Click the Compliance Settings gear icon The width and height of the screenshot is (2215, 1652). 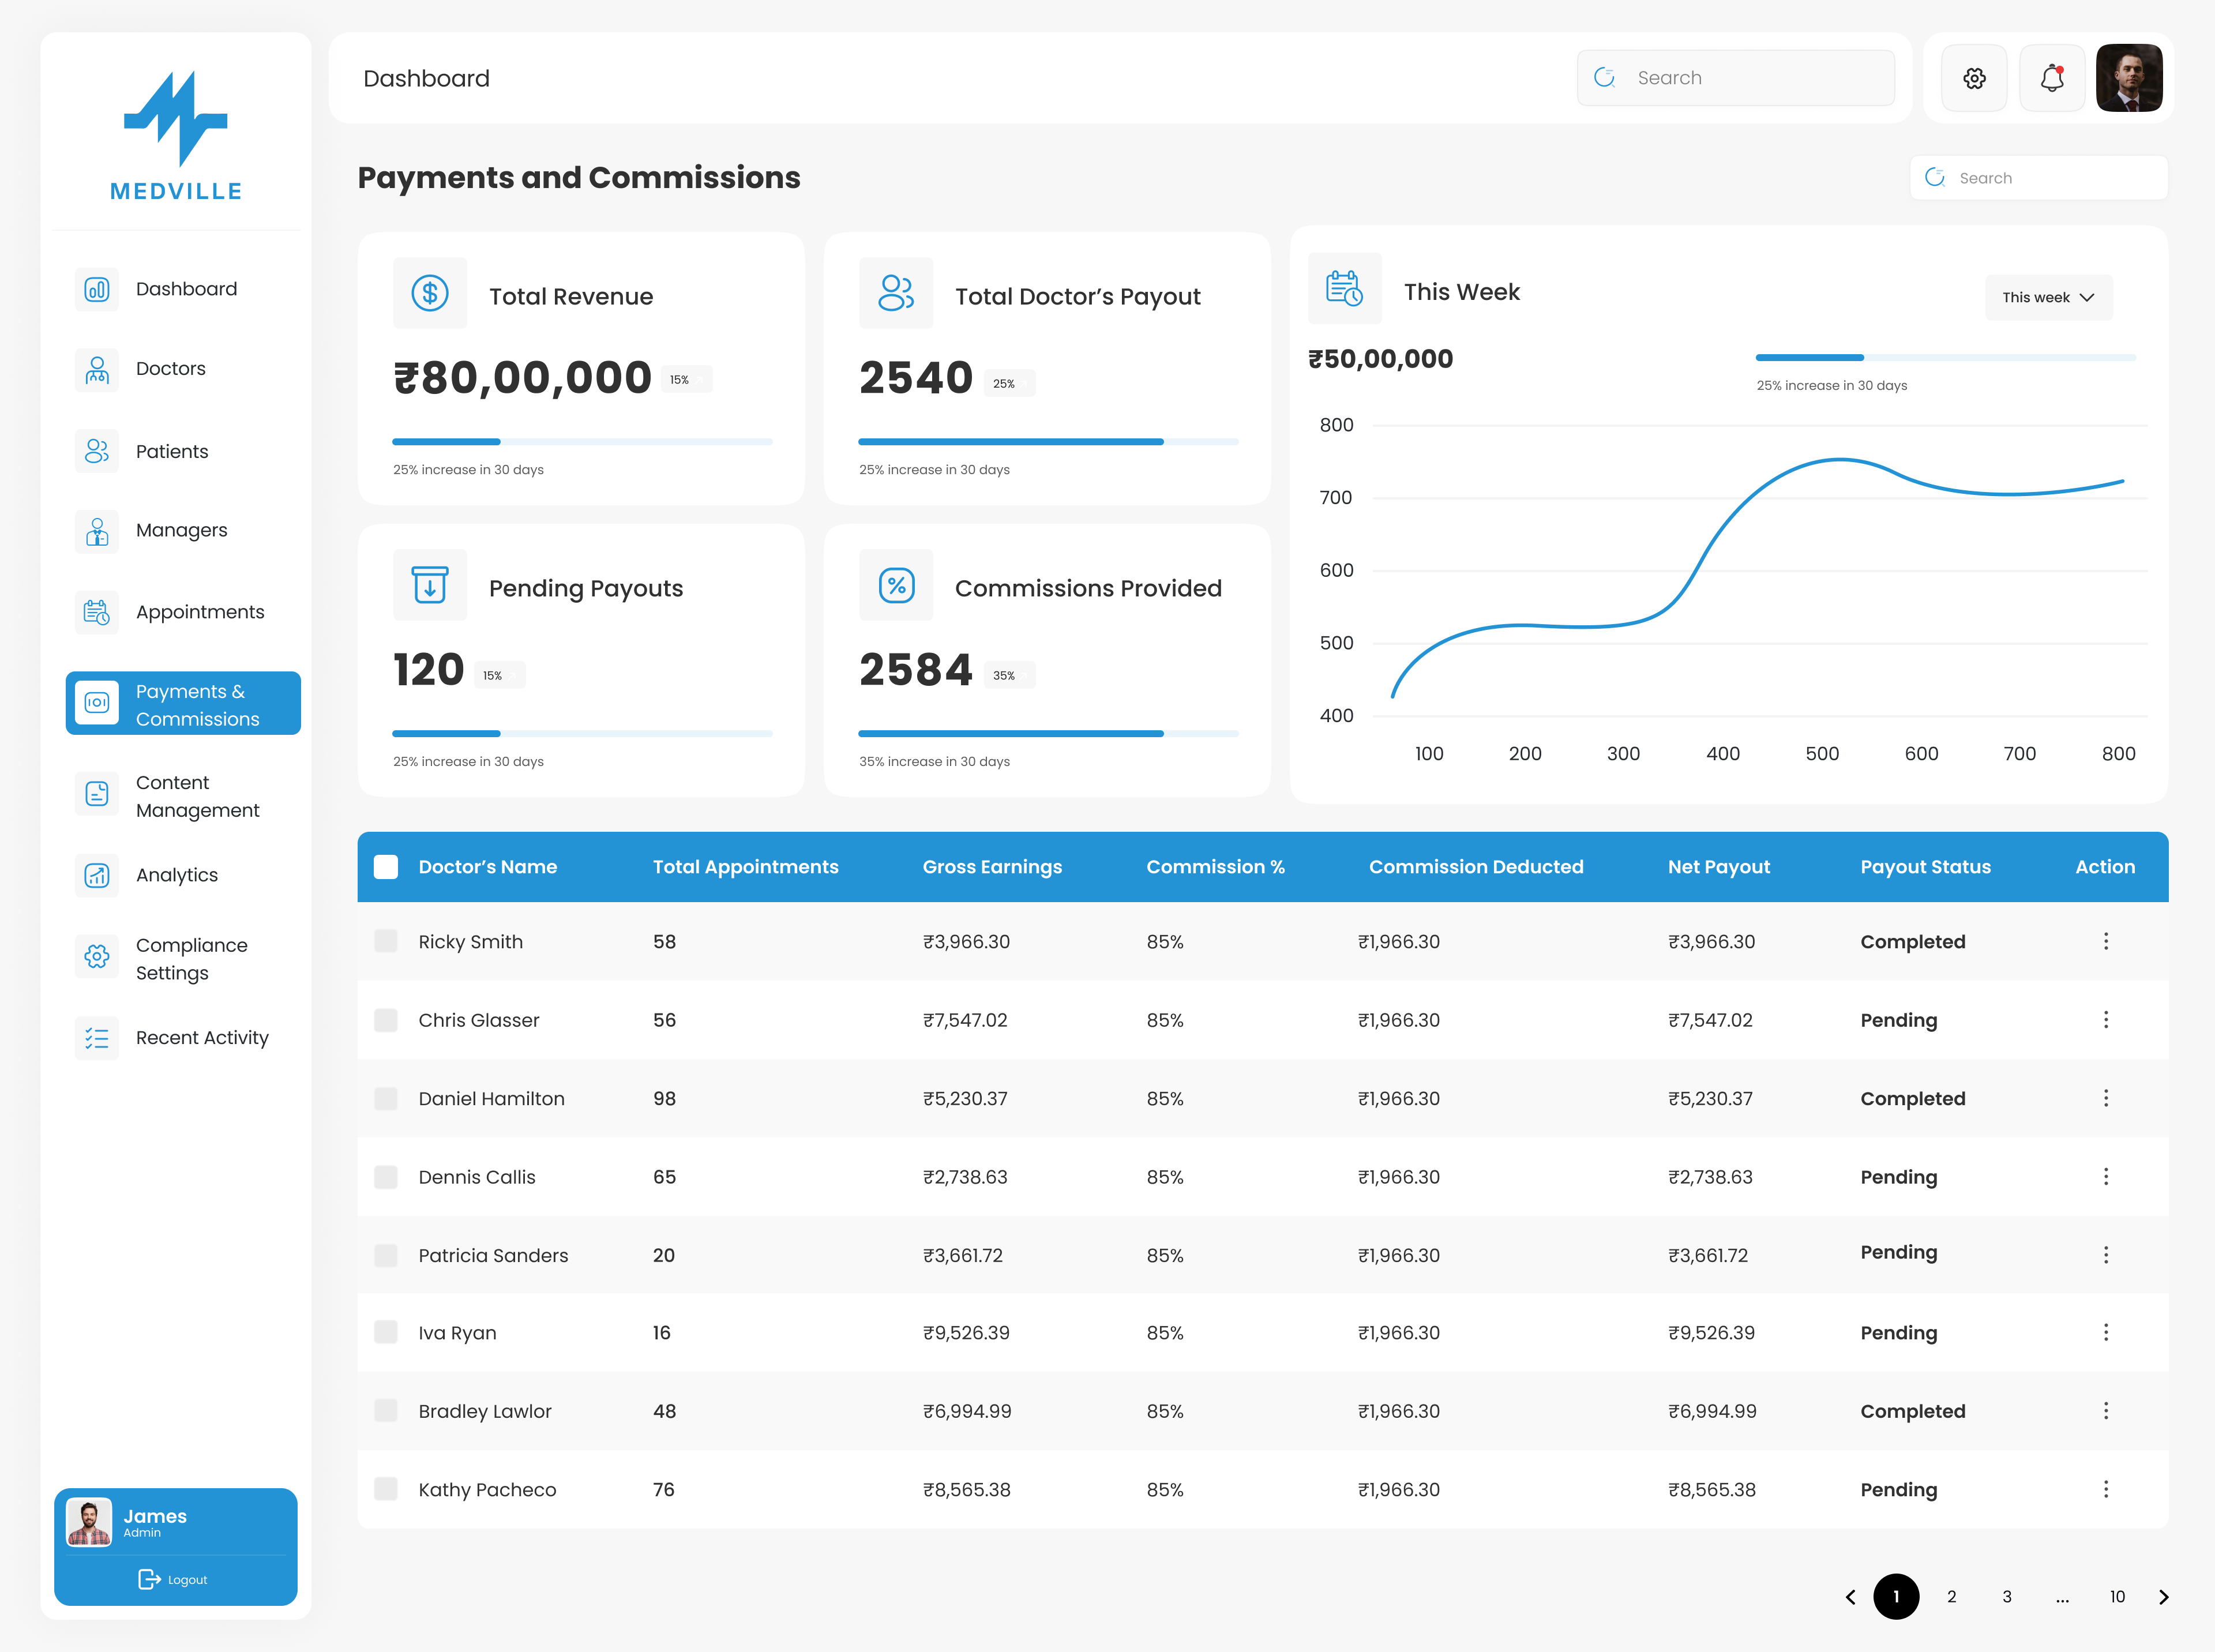pyautogui.click(x=97, y=957)
